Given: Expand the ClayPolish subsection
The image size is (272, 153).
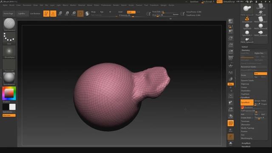Looking at the screenshot, I should (245, 94).
